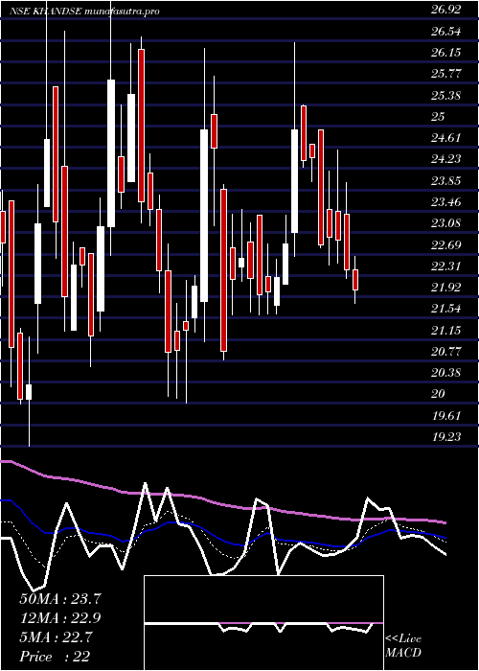479x671 pixels.
Task: Click the last red candlestick on the chart
Action: (355, 280)
